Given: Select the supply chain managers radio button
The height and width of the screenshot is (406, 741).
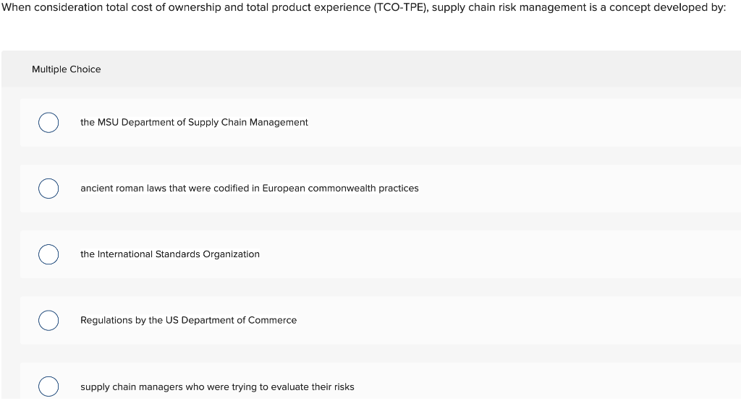Looking at the screenshot, I should (x=48, y=386).
